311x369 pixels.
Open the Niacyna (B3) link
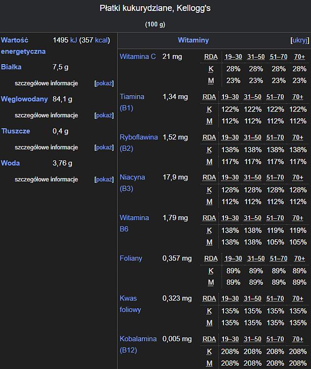[x=132, y=183]
